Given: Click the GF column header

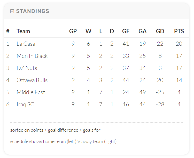Looking at the screenshot, I should coord(126,31).
